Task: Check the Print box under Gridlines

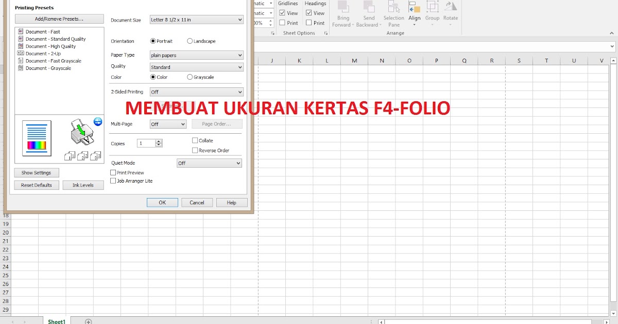Action: pyautogui.click(x=281, y=22)
